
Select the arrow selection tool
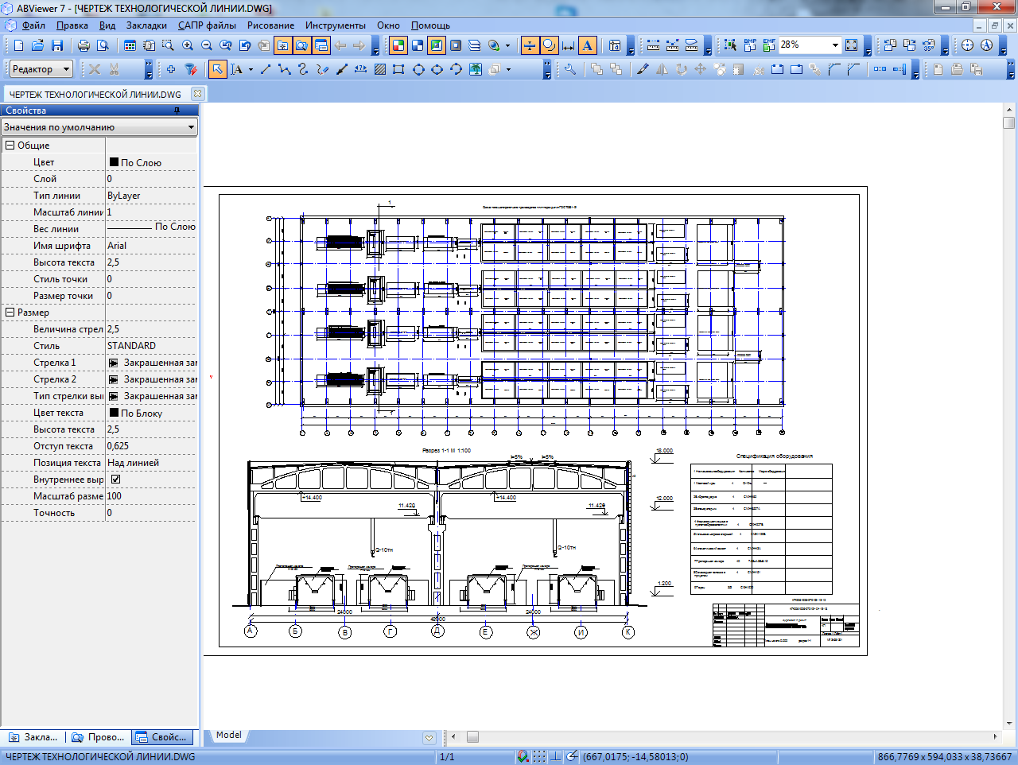pos(217,69)
